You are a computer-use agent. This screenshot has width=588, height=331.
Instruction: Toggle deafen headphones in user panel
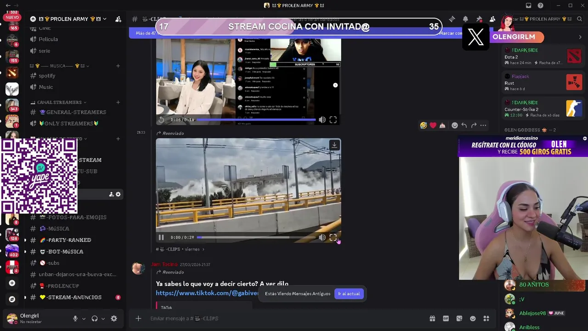click(x=95, y=319)
